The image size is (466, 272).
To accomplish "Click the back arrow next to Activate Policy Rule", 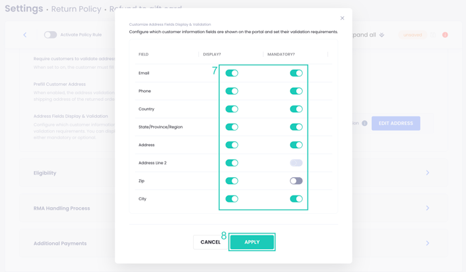I will point(25,35).
